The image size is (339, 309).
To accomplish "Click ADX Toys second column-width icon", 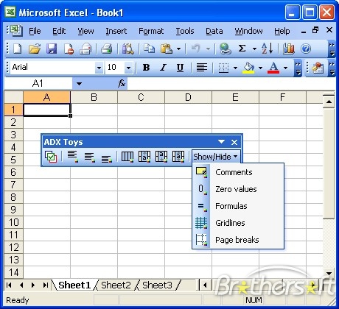I will (144, 157).
